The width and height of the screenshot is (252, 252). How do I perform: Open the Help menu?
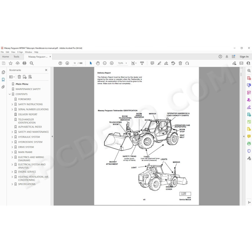tap(36, 52)
